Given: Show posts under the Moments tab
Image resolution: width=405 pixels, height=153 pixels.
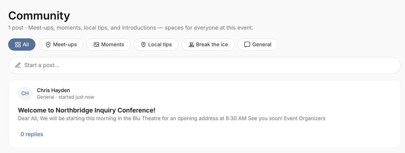Looking at the screenshot, I should point(109,44).
